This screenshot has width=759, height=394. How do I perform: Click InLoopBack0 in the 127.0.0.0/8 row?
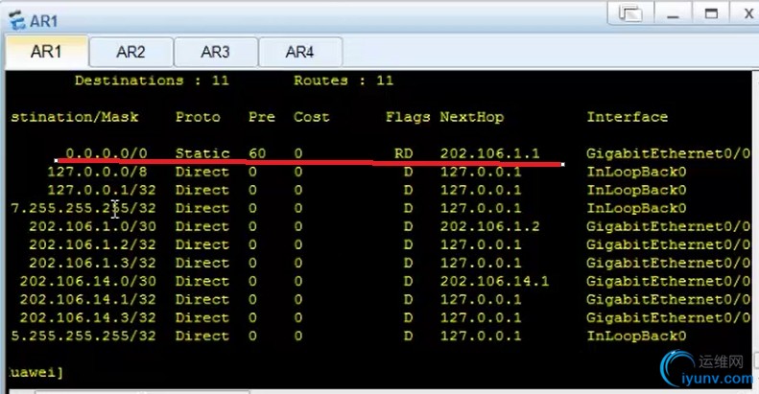636,172
